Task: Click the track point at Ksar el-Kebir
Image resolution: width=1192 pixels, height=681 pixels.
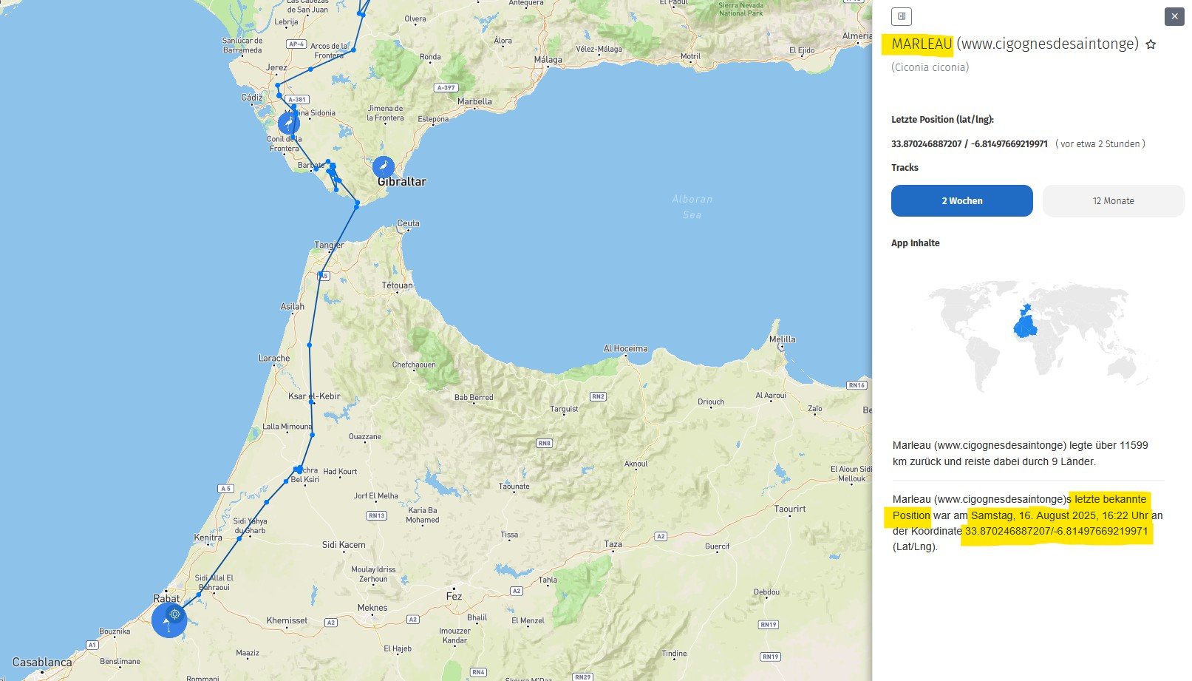Action: [312, 403]
